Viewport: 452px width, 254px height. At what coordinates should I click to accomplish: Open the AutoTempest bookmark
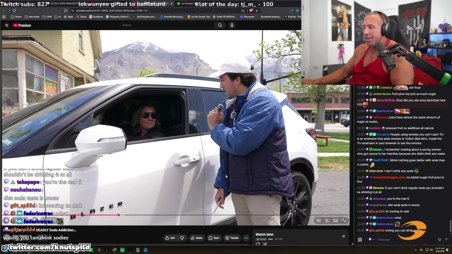[x=144, y=17]
